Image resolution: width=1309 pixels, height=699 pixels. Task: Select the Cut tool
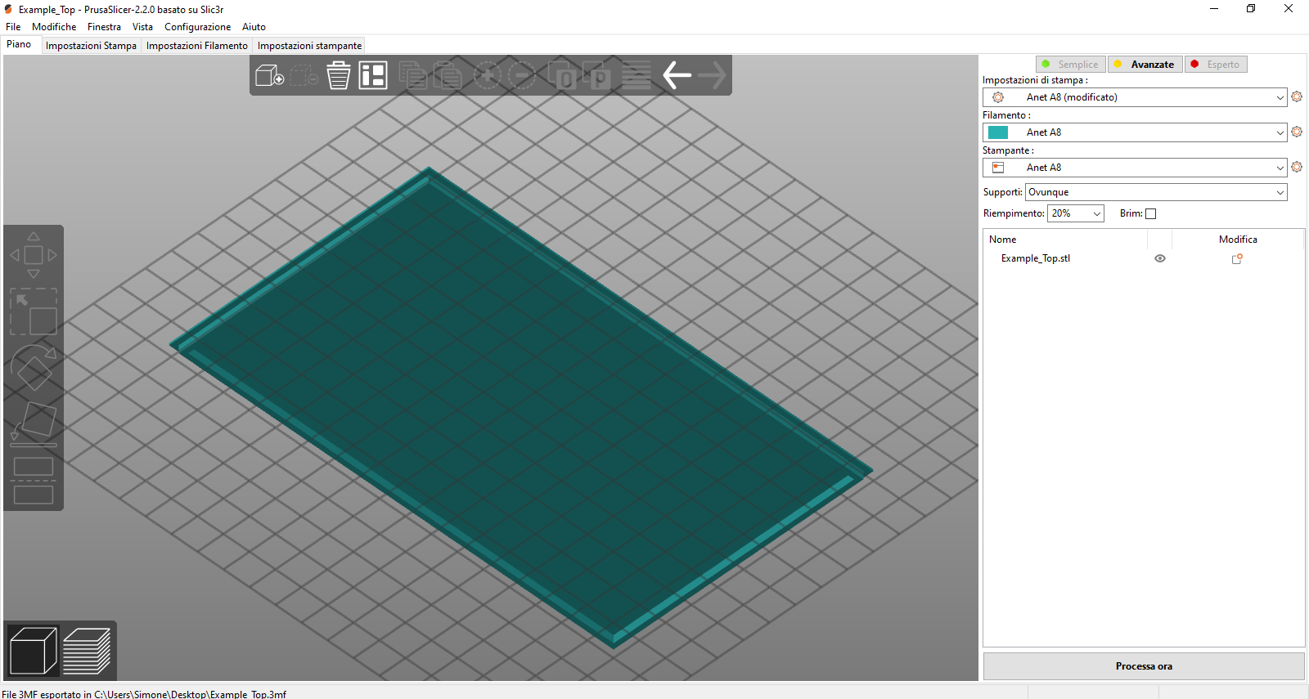pos(34,481)
